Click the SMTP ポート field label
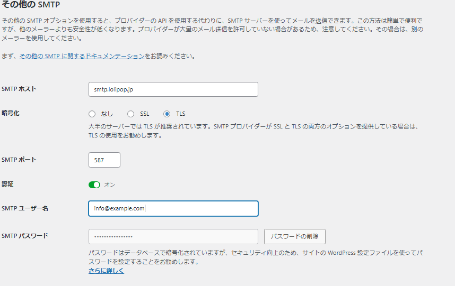455x286 pixels. click(19, 160)
